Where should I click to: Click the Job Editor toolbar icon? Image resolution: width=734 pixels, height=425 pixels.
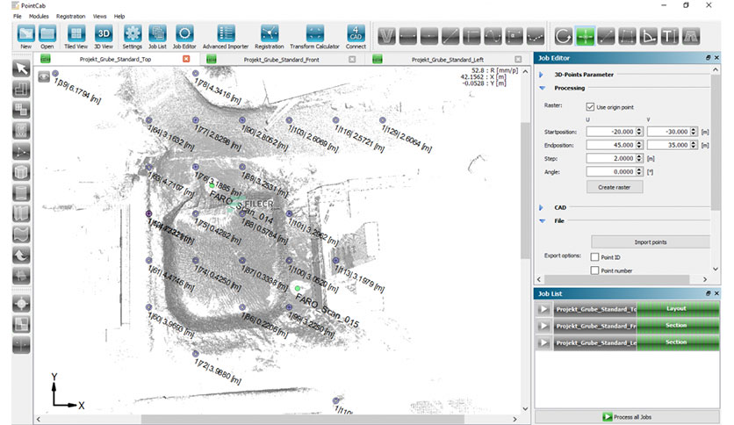click(x=184, y=37)
